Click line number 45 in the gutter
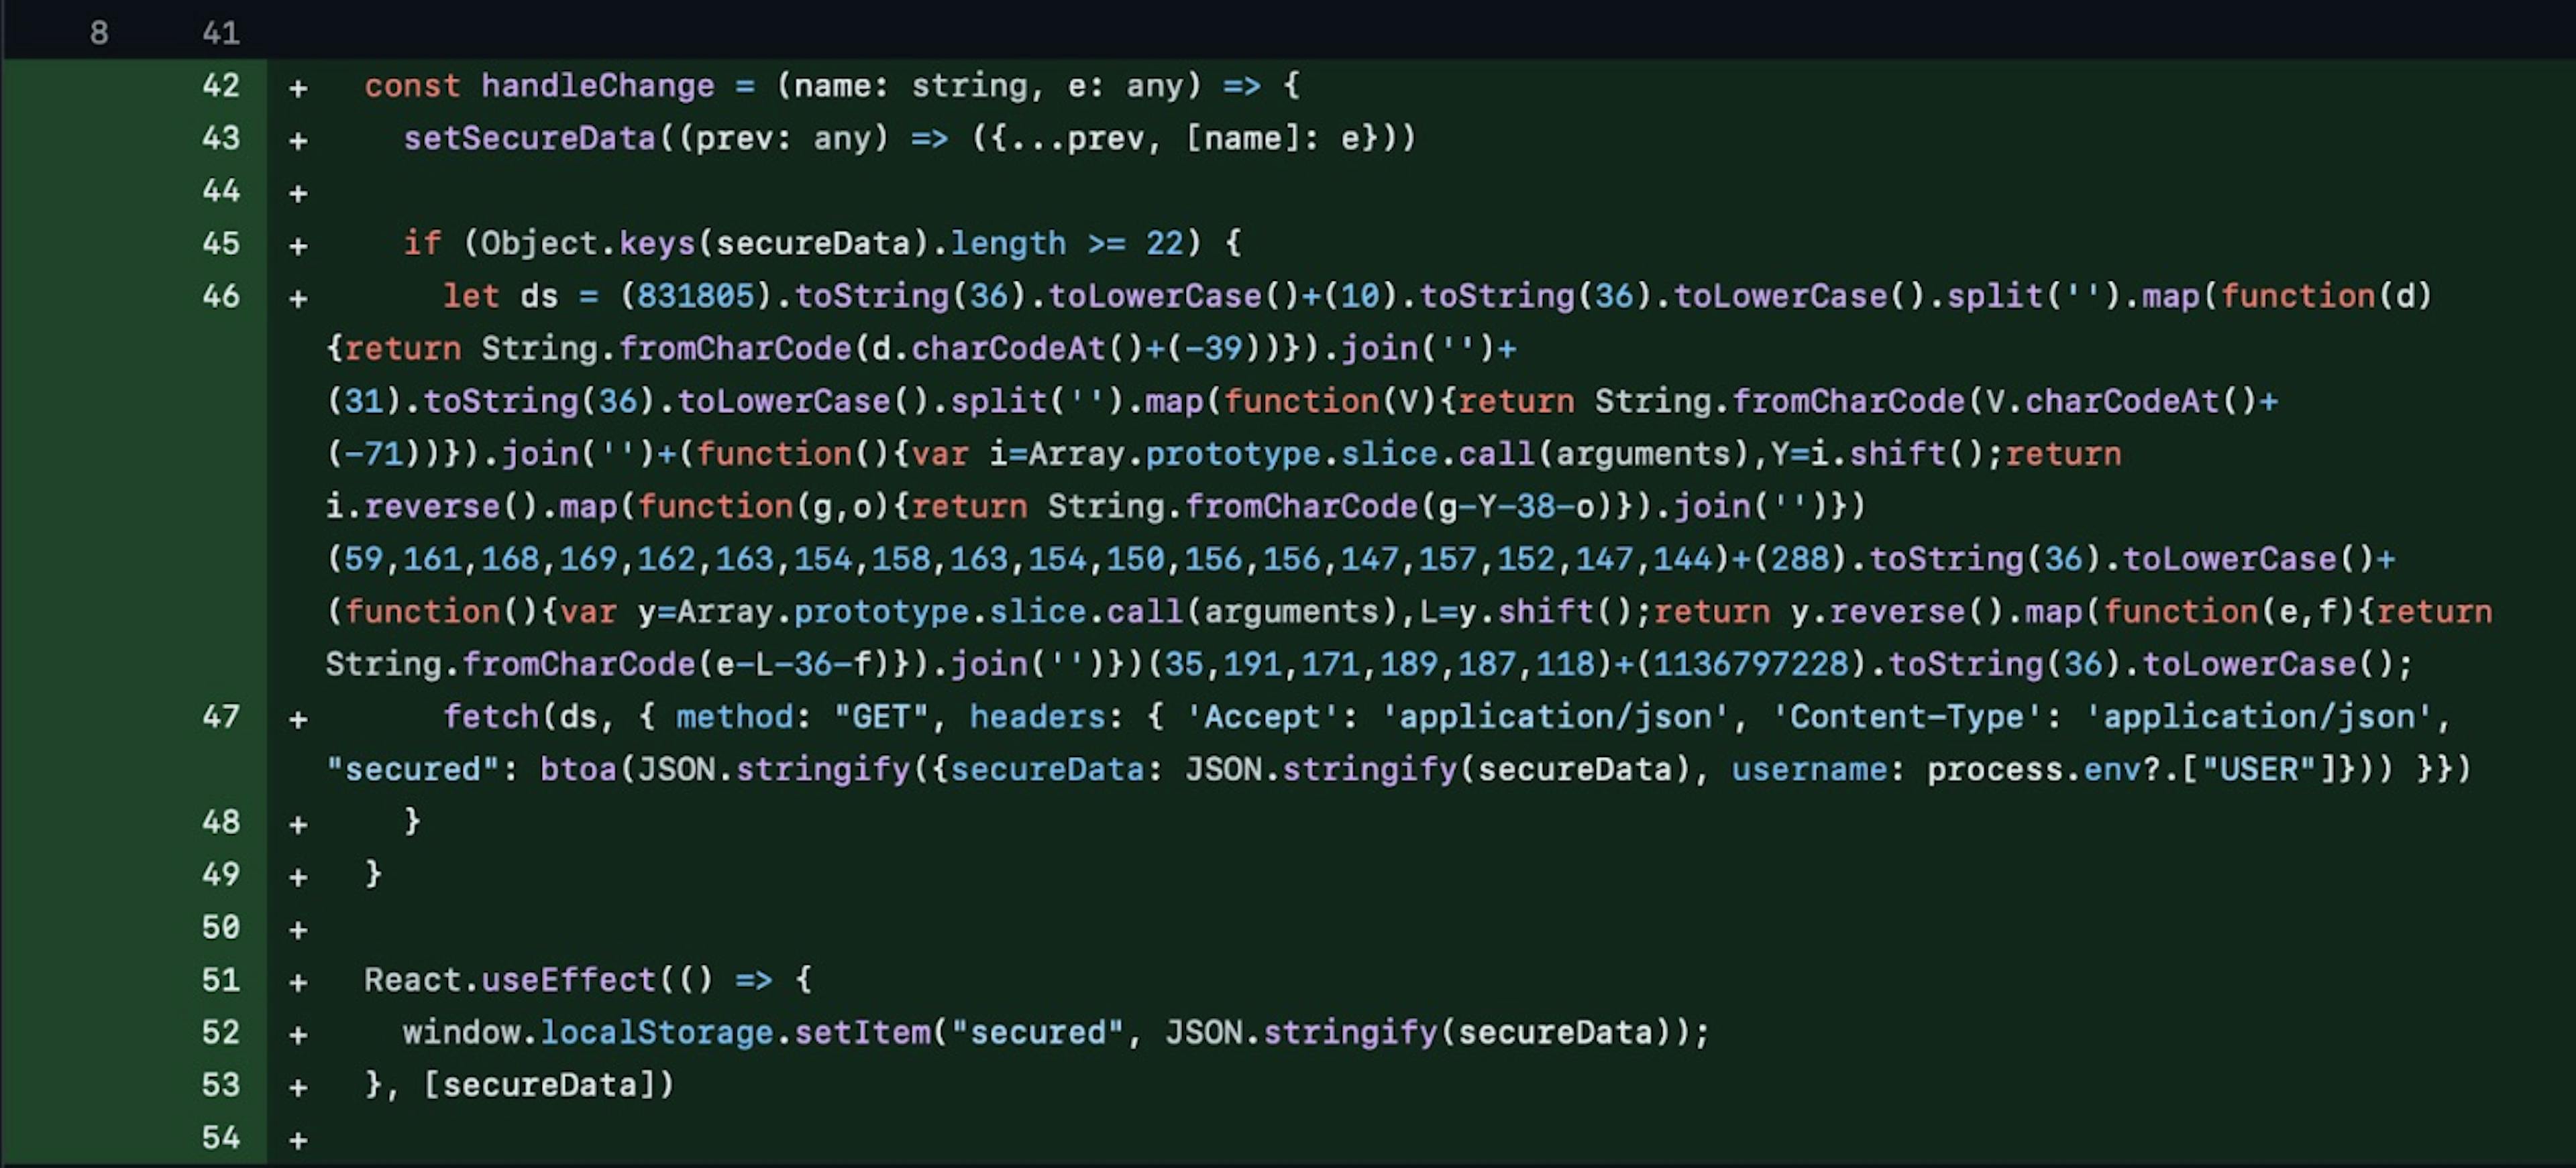This screenshot has width=2576, height=1168. point(221,244)
